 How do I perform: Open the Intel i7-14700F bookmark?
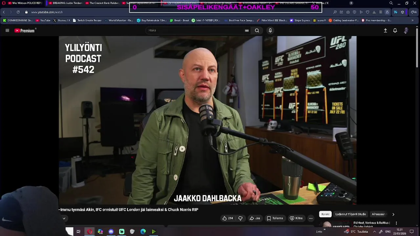click(x=206, y=20)
